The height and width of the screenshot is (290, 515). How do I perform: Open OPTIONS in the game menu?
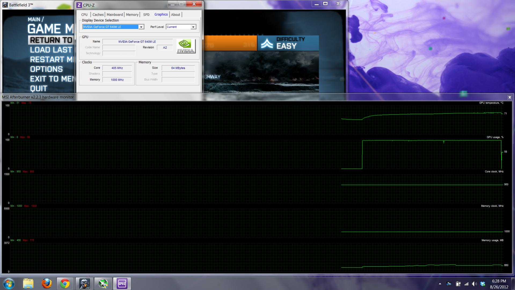click(46, 69)
